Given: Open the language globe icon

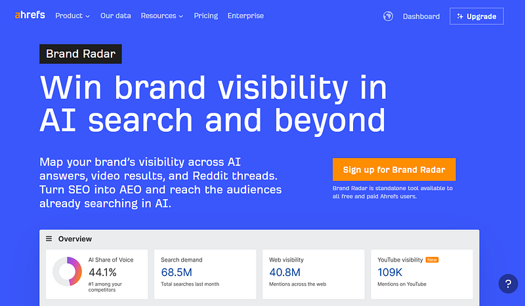Looking at the screenshot, I should pos(388,16).
